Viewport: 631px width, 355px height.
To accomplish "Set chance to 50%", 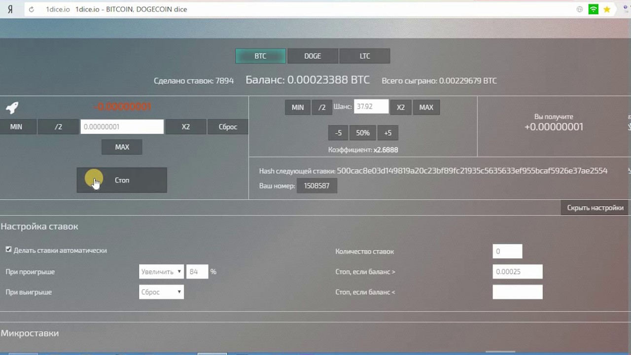I will (363, 133).
